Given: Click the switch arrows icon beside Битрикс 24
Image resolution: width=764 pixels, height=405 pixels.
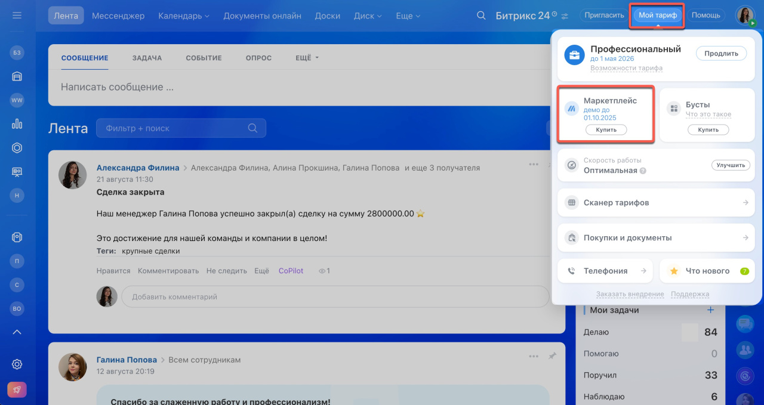Looking at the screenshot, I should (x=565, y=16).
